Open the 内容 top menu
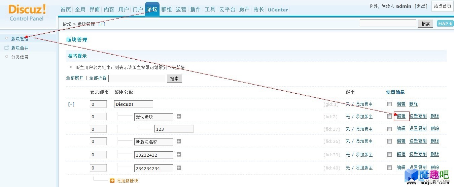This screenshot has height=187, width=454. click(x=109, y=9)
